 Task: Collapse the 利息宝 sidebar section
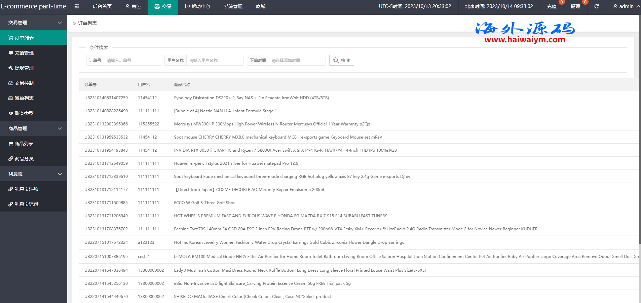(x=60, y=174)
